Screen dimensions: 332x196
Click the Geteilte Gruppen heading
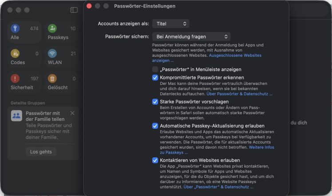click(x=28, y=103)
